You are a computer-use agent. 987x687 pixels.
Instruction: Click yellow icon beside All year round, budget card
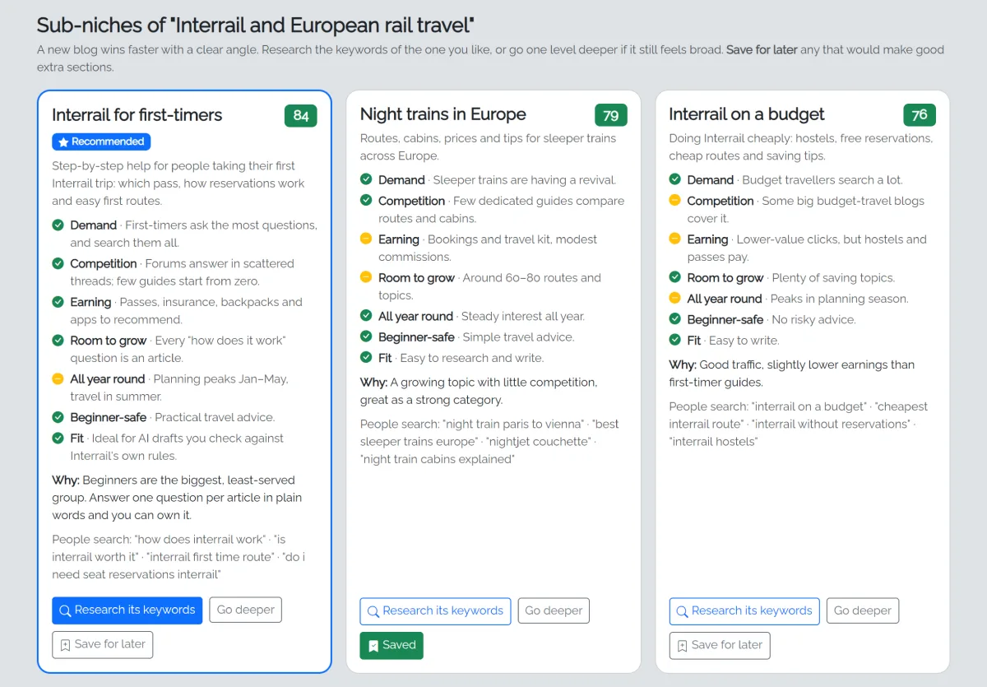click(x=675, y=299)
